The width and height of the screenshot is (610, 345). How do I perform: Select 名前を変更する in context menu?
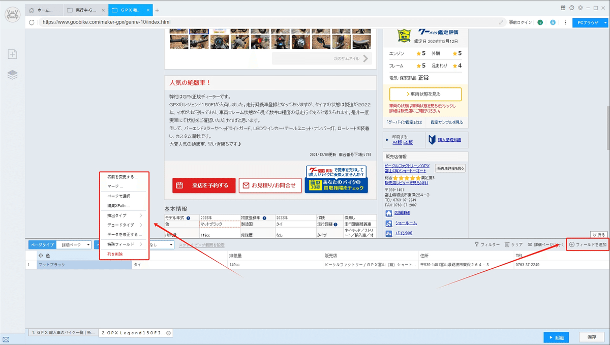(x=123, y=177)
